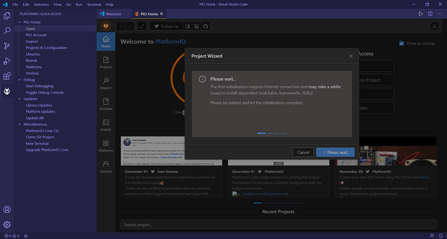Open the Search view in activity bar
447x239 pixels.
pos(7,31)
